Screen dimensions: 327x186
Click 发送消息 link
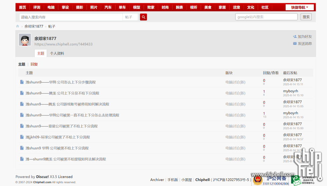pos(305,44)
